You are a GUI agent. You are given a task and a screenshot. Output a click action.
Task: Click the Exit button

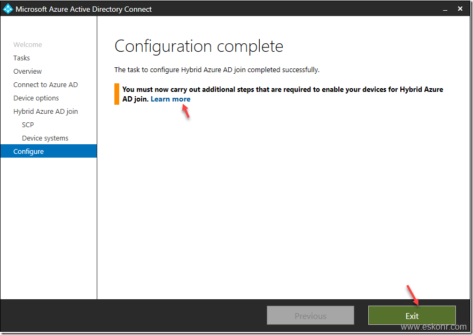point(412,315)
